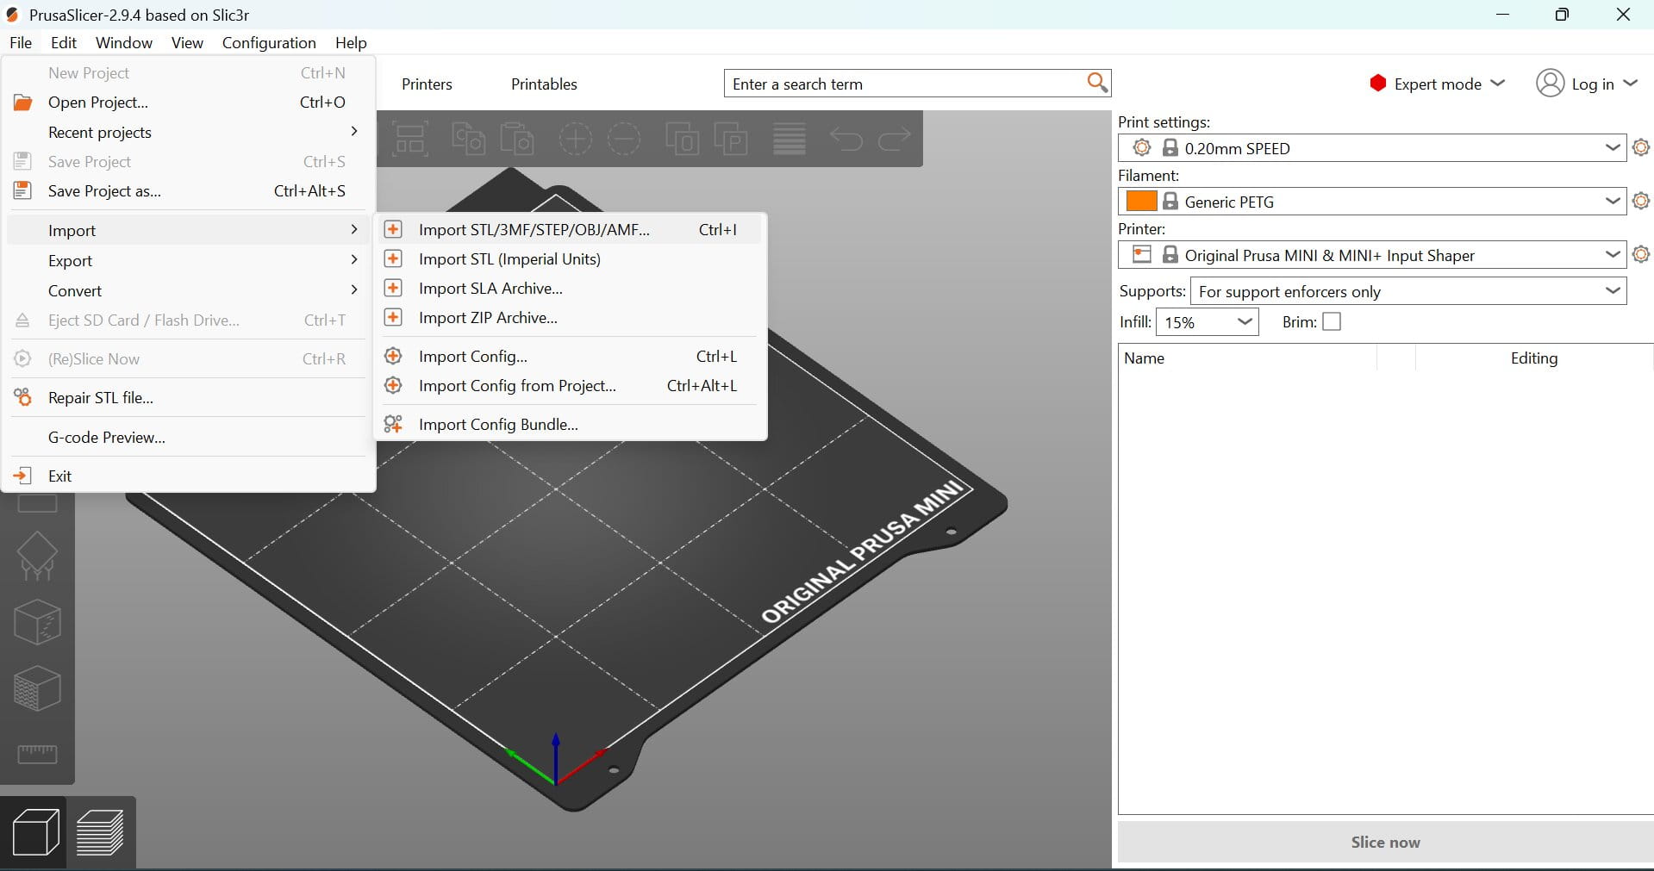
Task: Choose Exit from the File menu
Action: coord(189,476)
